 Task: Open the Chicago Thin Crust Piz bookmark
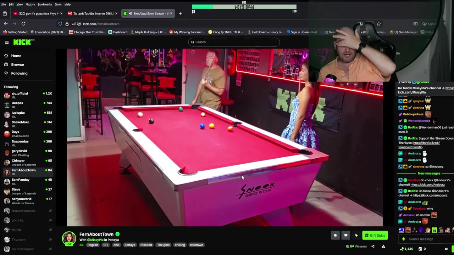pyautogui.click(x=87, y=32)
